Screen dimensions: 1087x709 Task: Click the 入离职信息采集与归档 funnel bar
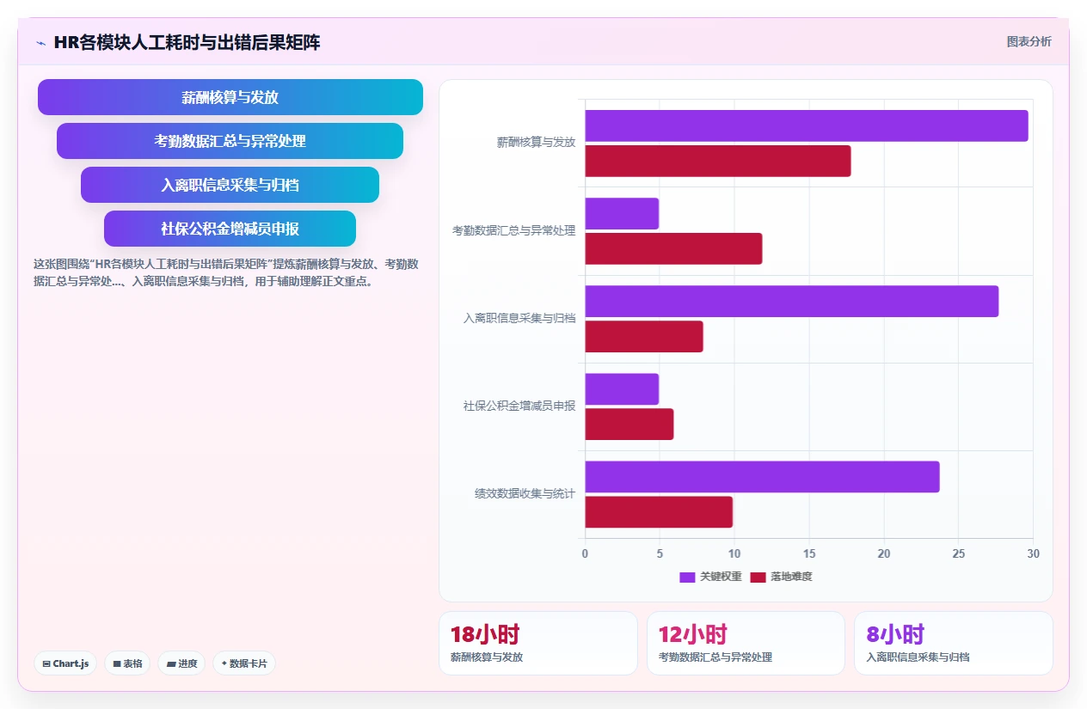pyautogui.click(x=230, y=185)
